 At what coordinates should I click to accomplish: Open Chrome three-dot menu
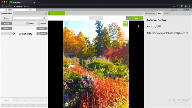[189, 6]
